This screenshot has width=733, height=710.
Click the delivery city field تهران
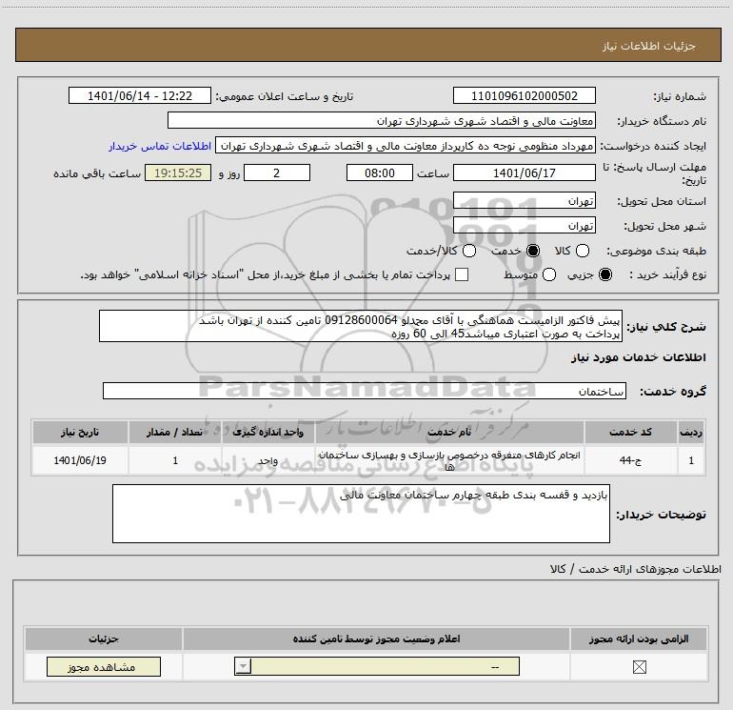(x=524, y=226)
